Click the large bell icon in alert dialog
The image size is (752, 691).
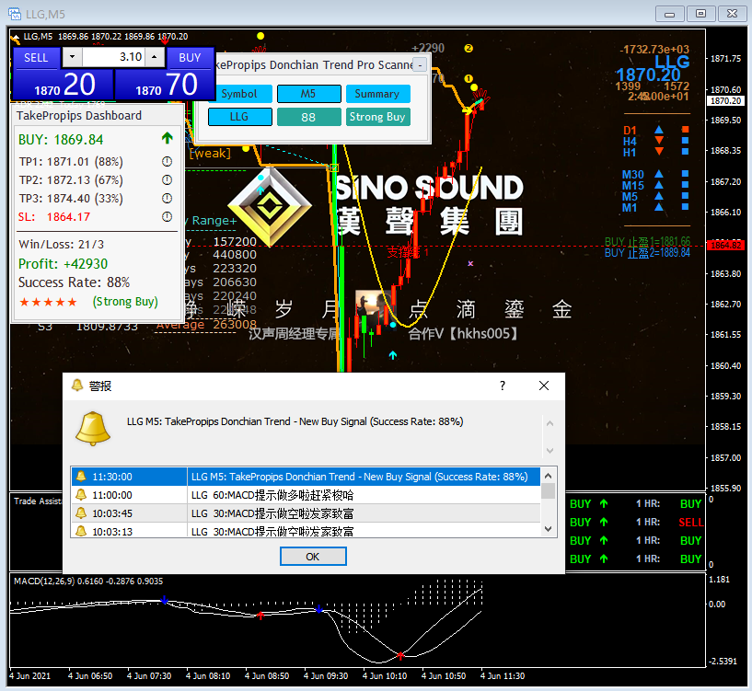coord(93,429)
